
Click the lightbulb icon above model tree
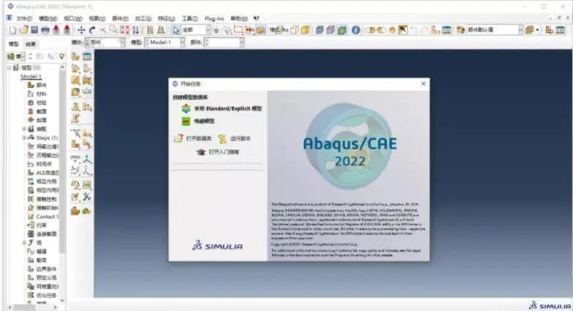62,56
